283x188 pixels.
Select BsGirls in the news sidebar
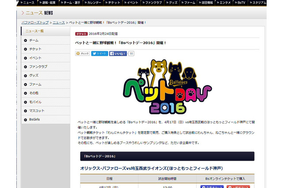coord(46,120)
